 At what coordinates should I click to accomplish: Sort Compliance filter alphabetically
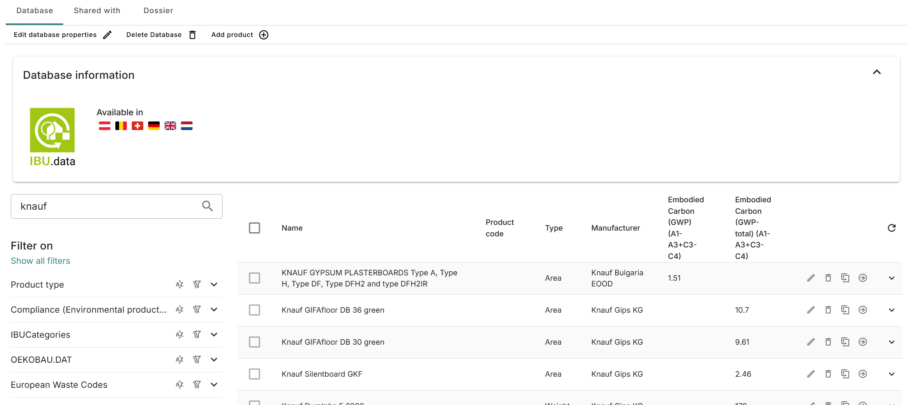point(179,310)
